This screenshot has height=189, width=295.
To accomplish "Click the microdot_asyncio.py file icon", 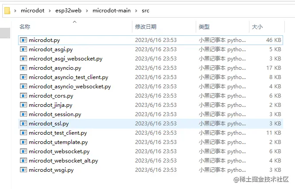I will (x=23, y=68).
